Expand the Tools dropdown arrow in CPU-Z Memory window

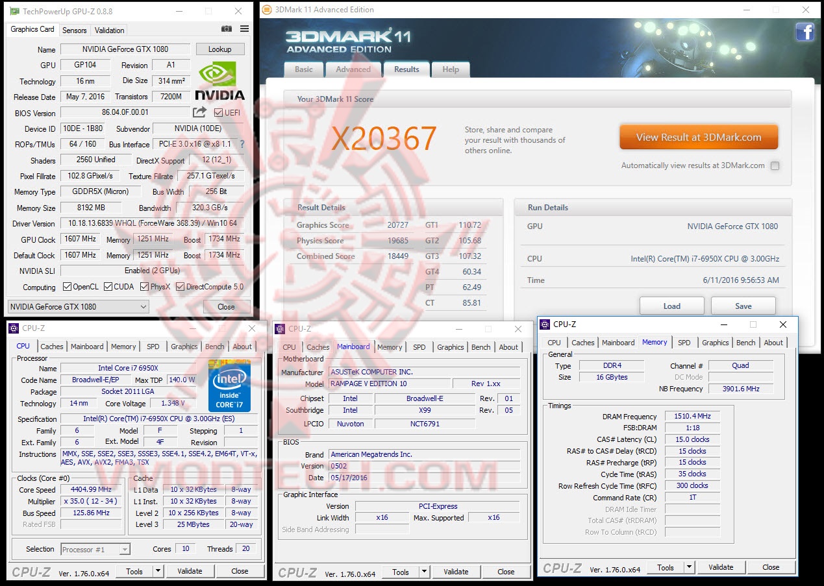pyautogui.click(x=689, y=567)
